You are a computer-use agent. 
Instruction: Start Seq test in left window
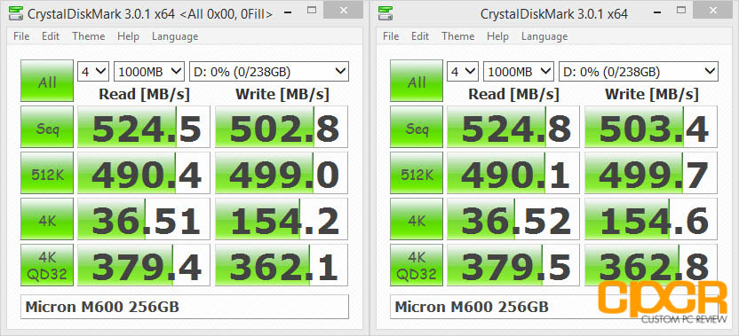click(x=47, y=127)
